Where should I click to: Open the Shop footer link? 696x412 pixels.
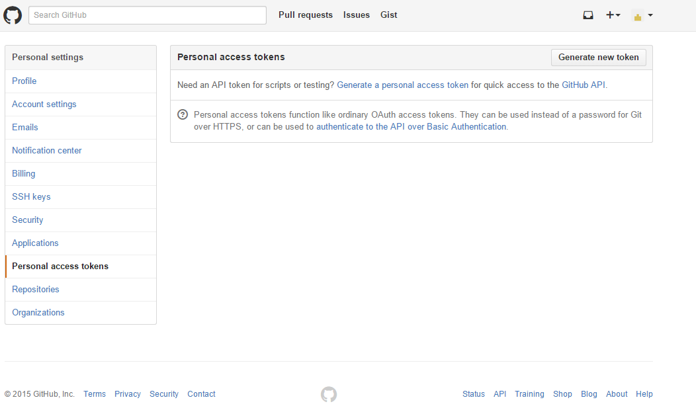click(x=562, y=394)
